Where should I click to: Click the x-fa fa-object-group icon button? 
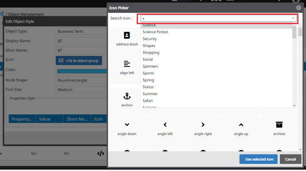click(79, 61)
